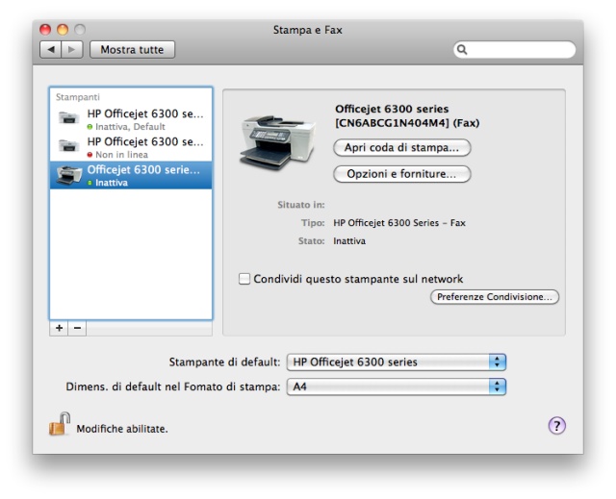The image size is (616, 499).
Task: Click the Stampanti list header
Action: [x=77, y=97]
